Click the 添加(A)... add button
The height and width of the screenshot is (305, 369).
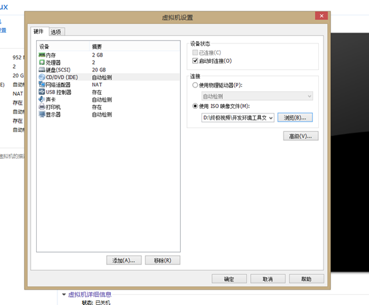coord(124,260)
